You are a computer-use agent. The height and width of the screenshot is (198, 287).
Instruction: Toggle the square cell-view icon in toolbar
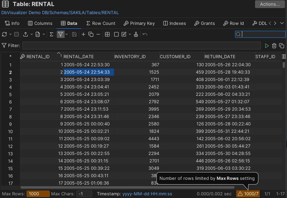click(116, 34)
